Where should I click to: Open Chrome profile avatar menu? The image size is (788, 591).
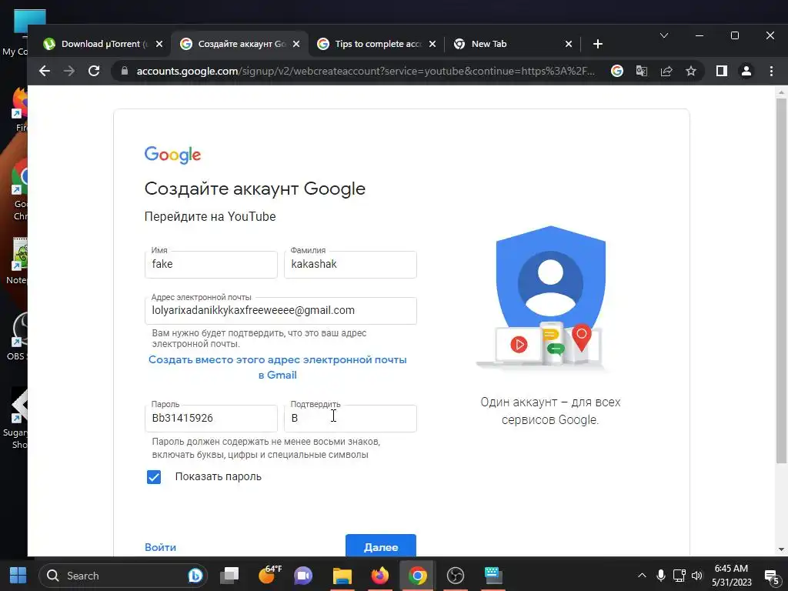pos(746,71)
